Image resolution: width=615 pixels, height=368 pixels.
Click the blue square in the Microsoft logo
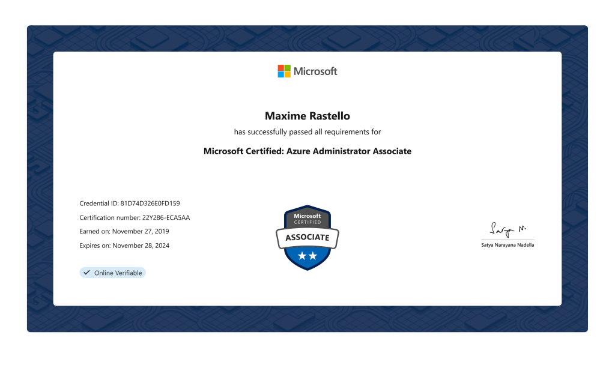(x=280, y=74)
